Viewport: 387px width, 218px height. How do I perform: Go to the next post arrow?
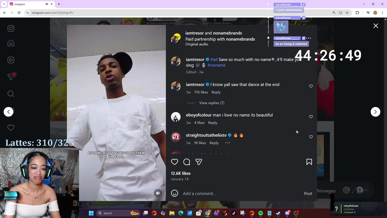click(375, 112)
